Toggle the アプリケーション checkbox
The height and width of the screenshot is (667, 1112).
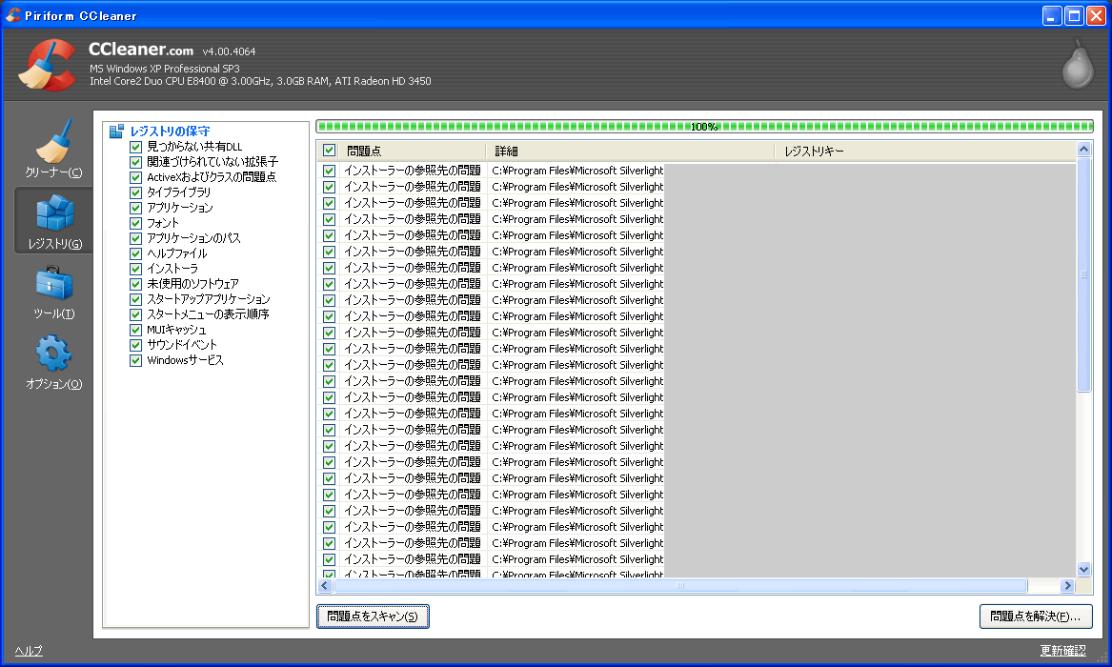click(x=136, y=208)
